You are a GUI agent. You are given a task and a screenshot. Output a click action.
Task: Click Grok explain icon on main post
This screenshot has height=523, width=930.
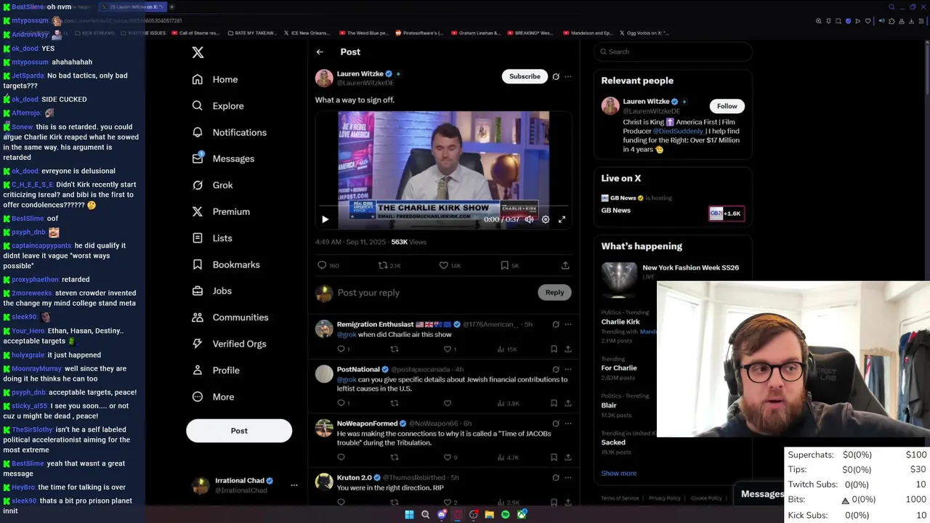point(556,76)
